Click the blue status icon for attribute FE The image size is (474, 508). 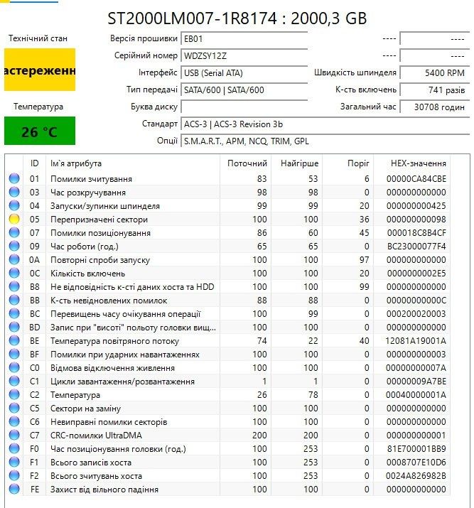[x=14, y=490]
